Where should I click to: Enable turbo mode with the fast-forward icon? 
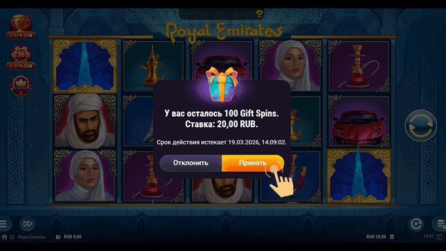coord(27,224)
